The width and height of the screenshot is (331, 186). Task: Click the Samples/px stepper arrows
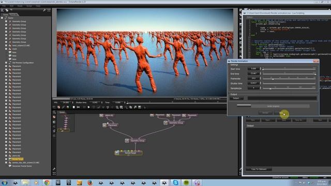(261, 88)
